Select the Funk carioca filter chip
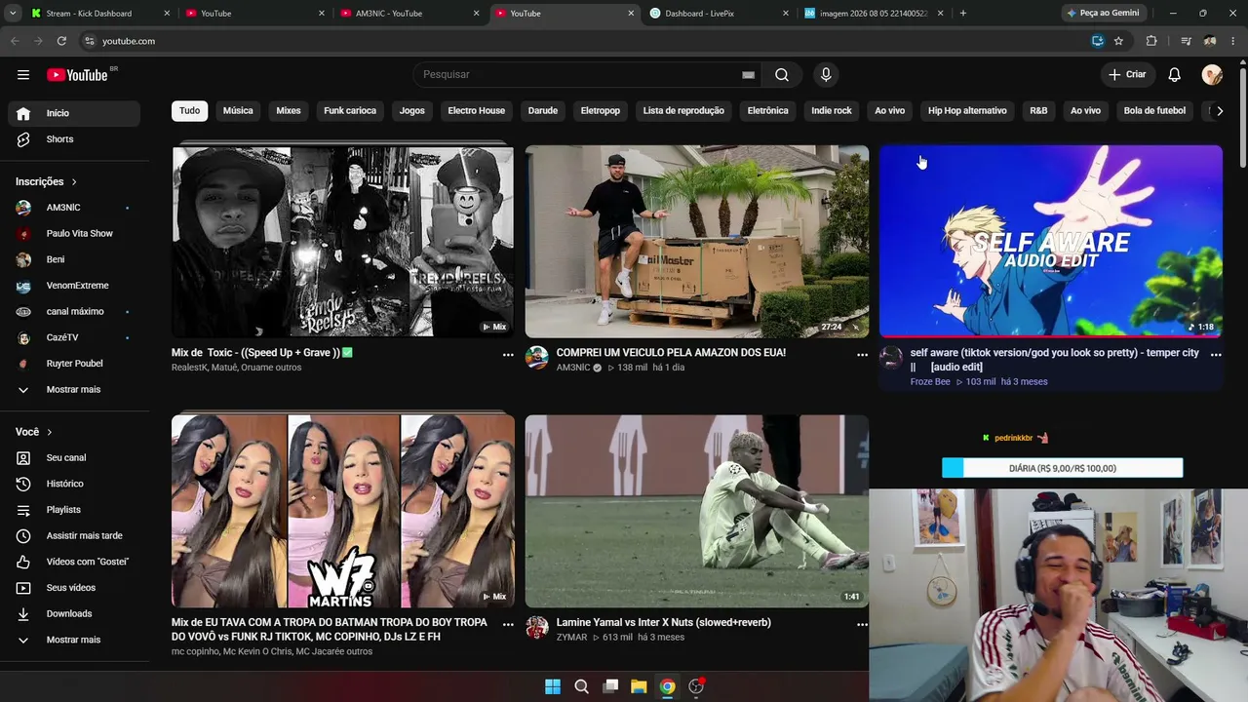 click(350, 111)
